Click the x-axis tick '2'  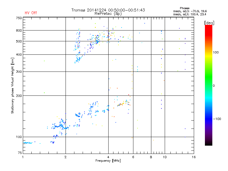[x=66, y=157]
